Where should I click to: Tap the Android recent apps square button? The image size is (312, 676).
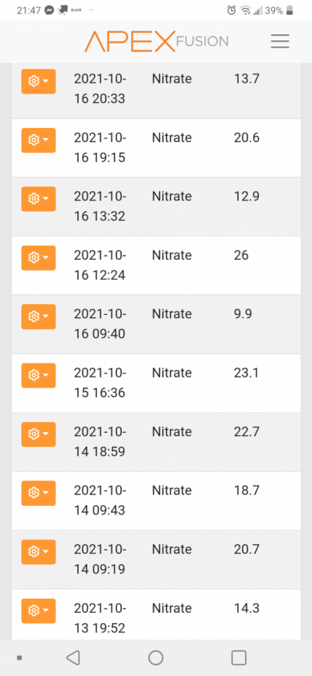coord(239,657)
